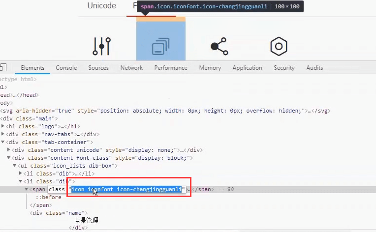
Task: Open the Application tab
Action: tap(247, 68)
